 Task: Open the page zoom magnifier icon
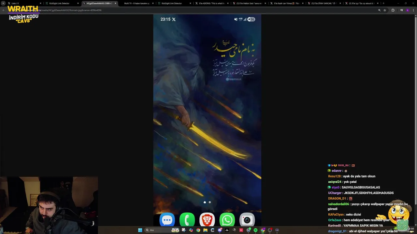point(379,10)
